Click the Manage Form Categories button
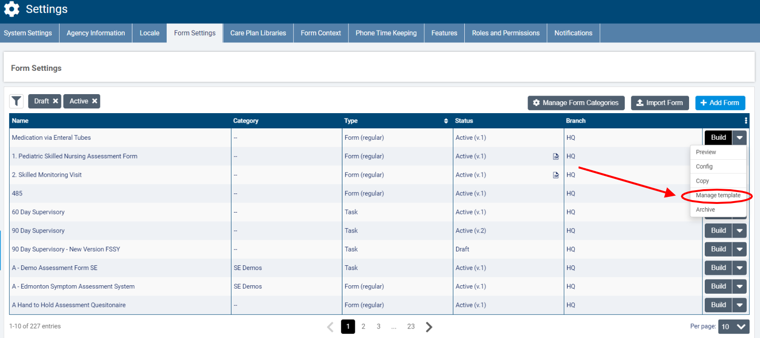Image resolution: width=760 pixels, height=338 pixels. point(576,103)
